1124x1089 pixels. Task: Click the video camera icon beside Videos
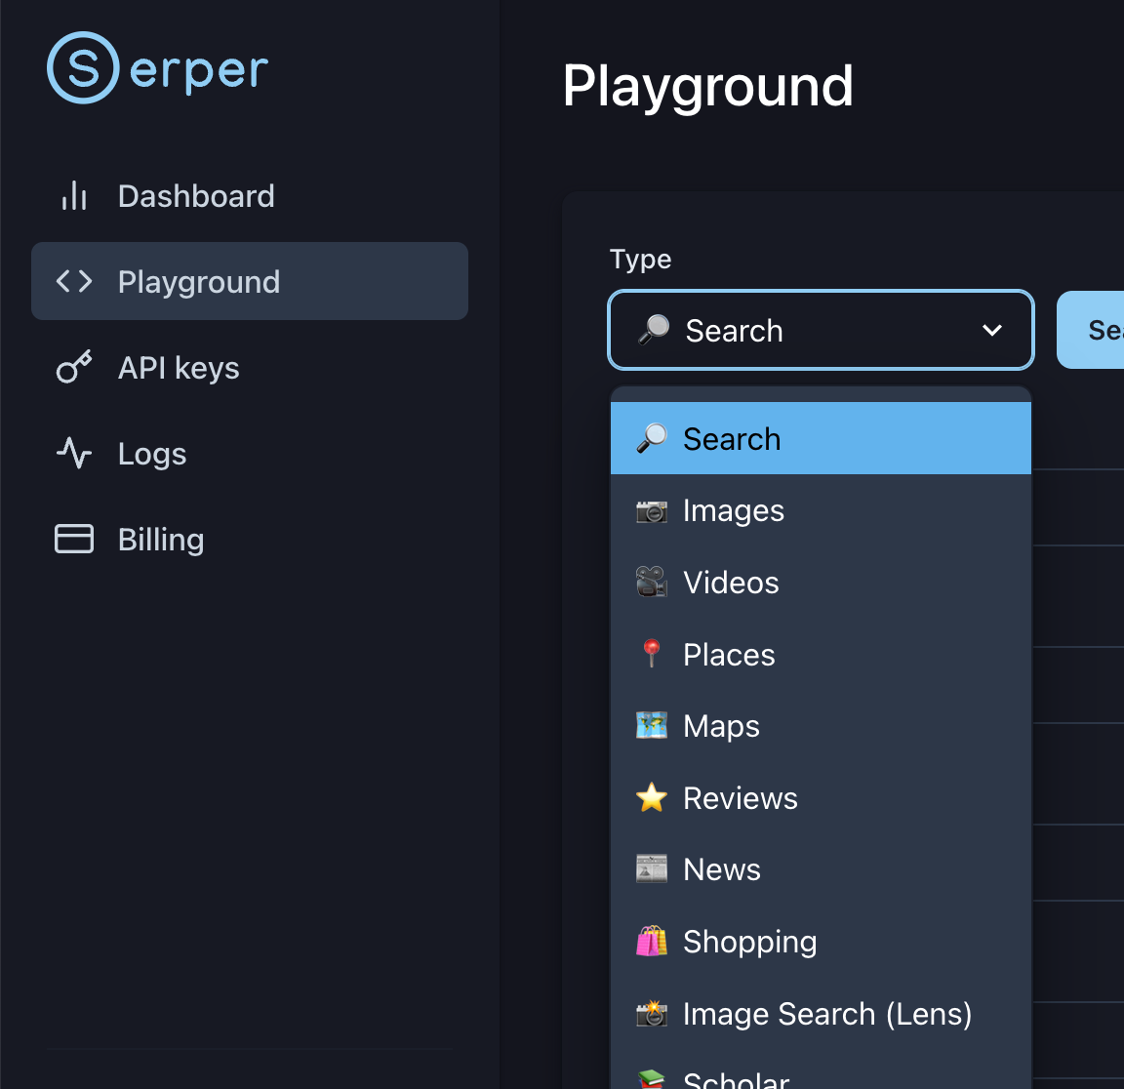pyautogui.click(x=652, y=583)
